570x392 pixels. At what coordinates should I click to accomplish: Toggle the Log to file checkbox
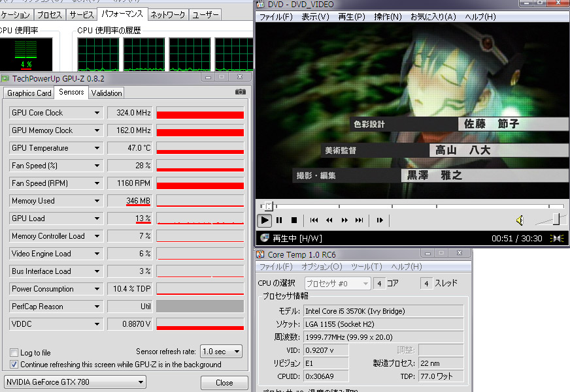pos(14,352)
